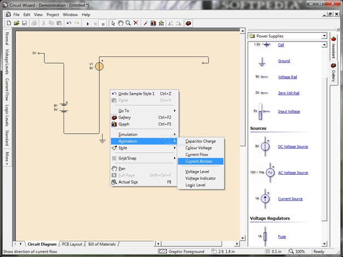Click the Fuse component link
343x257 pixels.
pos(282,237)
